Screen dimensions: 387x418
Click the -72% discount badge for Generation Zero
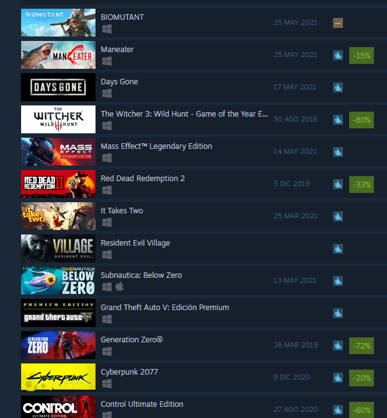(362, 346)
